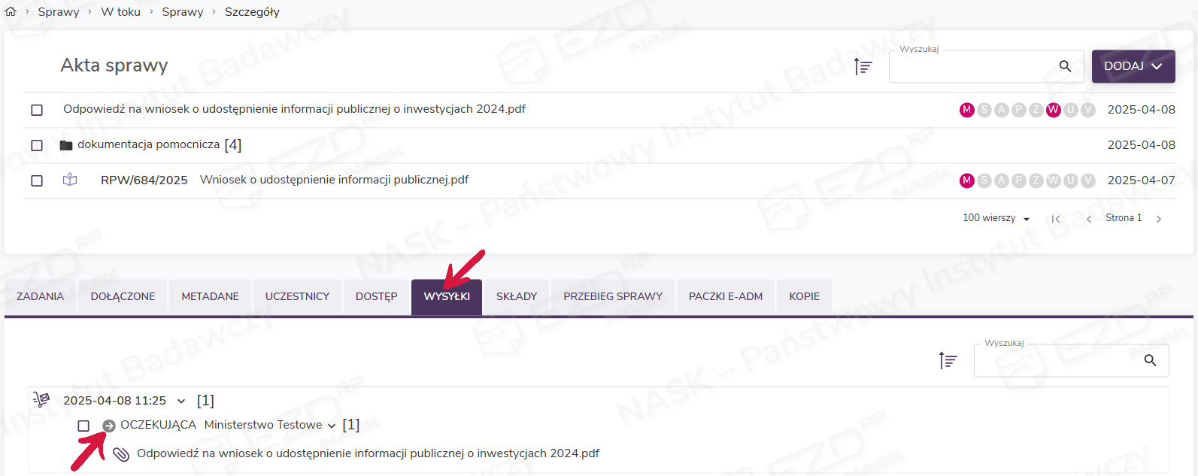The image size is (1198, 476).
Task: Expand the 100 wierszy rows selector
Action: 996,218
